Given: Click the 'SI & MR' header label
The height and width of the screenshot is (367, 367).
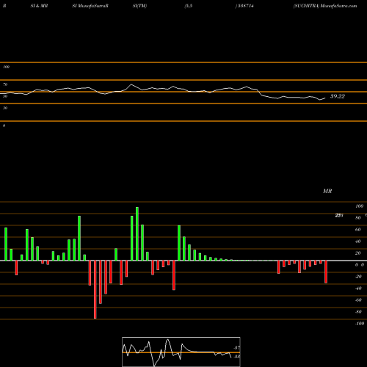Looking at the screenshot, I should [39, 6].
